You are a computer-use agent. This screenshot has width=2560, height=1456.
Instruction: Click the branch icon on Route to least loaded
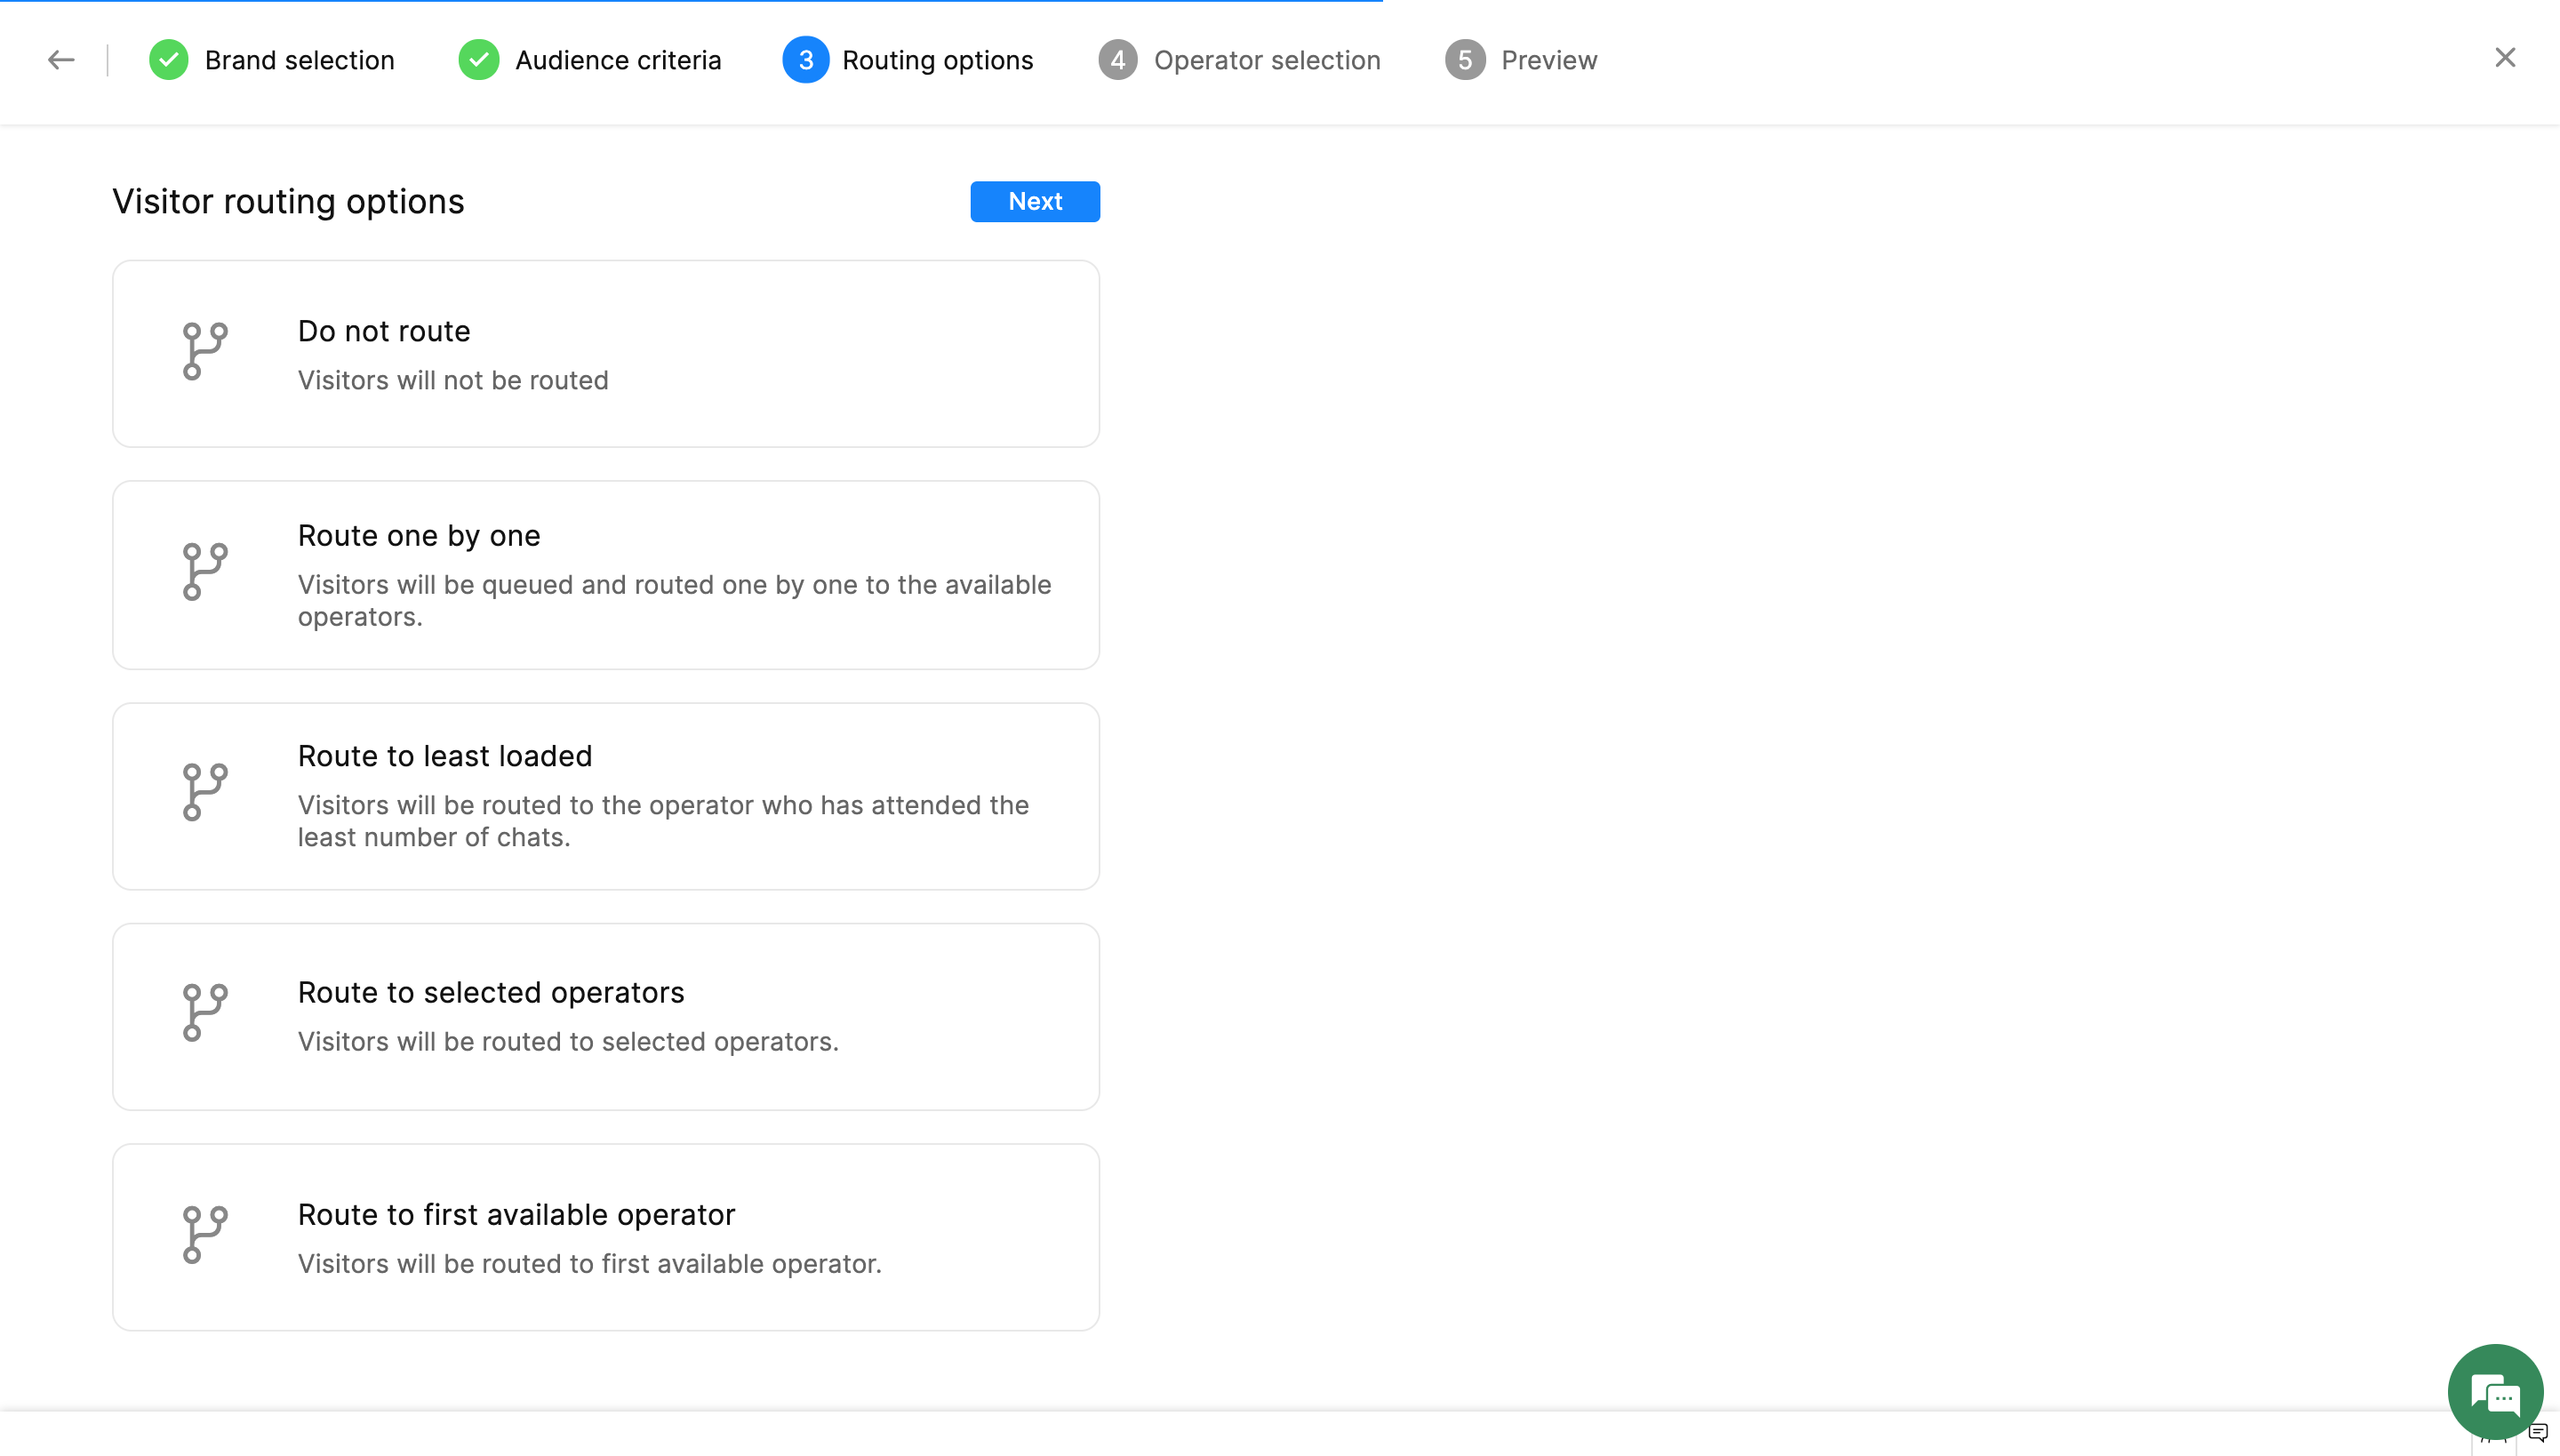click(x=205, y=792)
